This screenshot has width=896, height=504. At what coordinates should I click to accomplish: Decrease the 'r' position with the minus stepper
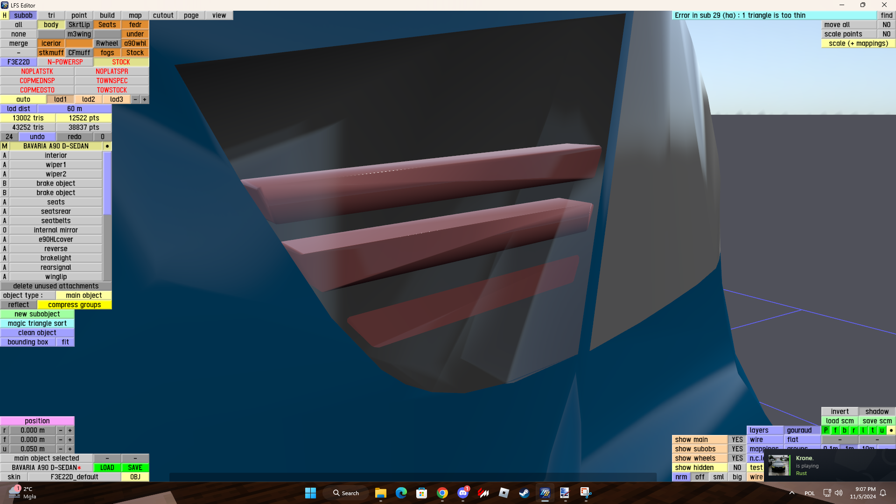(x=61, y=430)
